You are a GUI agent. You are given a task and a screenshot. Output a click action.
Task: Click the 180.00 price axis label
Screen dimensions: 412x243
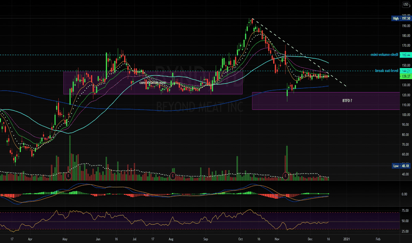point(406,36)
